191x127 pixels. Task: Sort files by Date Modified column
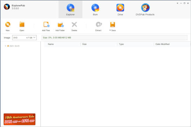click(162, 44)
